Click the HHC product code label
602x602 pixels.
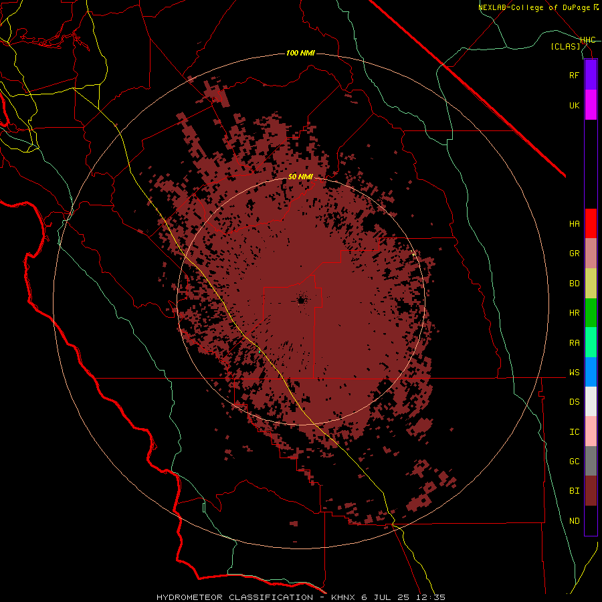coord(587,40)
